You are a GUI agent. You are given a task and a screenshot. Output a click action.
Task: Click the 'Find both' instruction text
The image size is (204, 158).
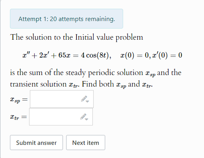tap(98, 84)
